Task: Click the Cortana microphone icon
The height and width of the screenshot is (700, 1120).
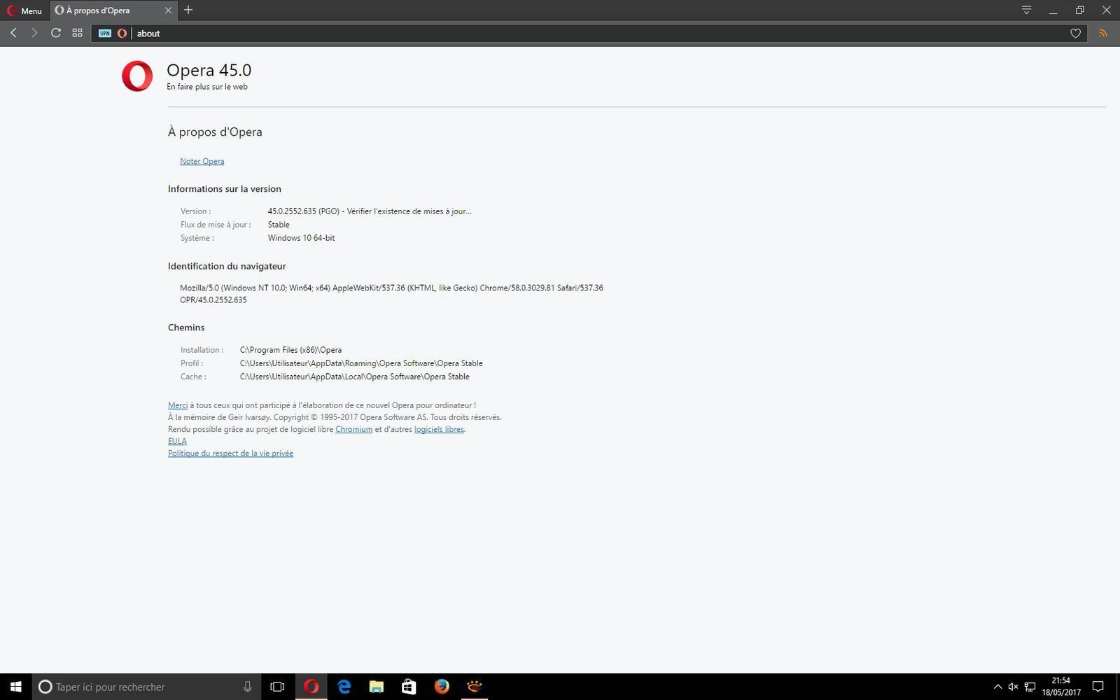Action: pos(247,687)
